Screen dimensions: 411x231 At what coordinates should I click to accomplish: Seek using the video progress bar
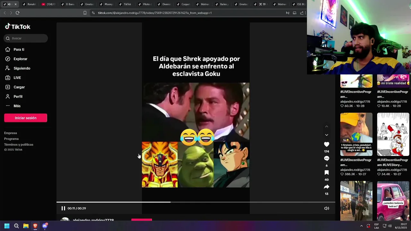(x=196, y=202)
